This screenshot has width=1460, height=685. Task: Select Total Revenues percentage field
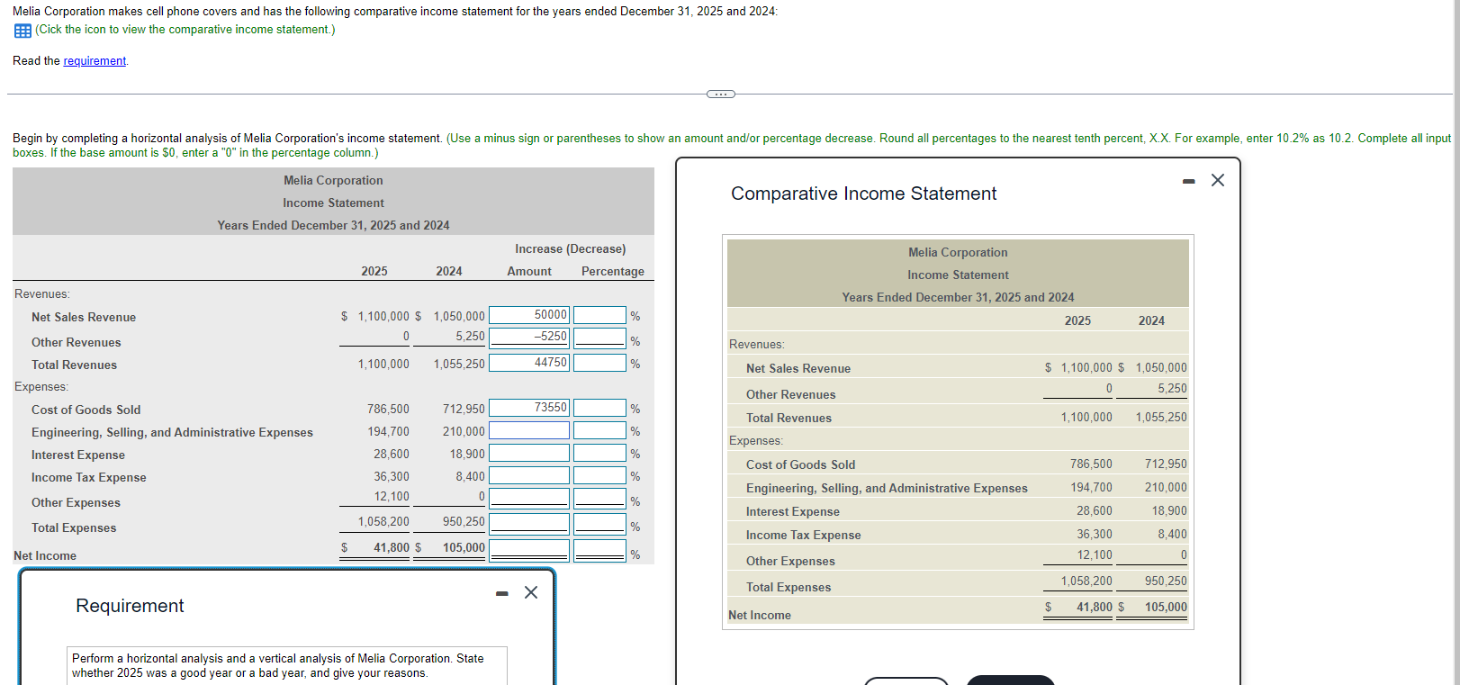[x=599, y=363]
